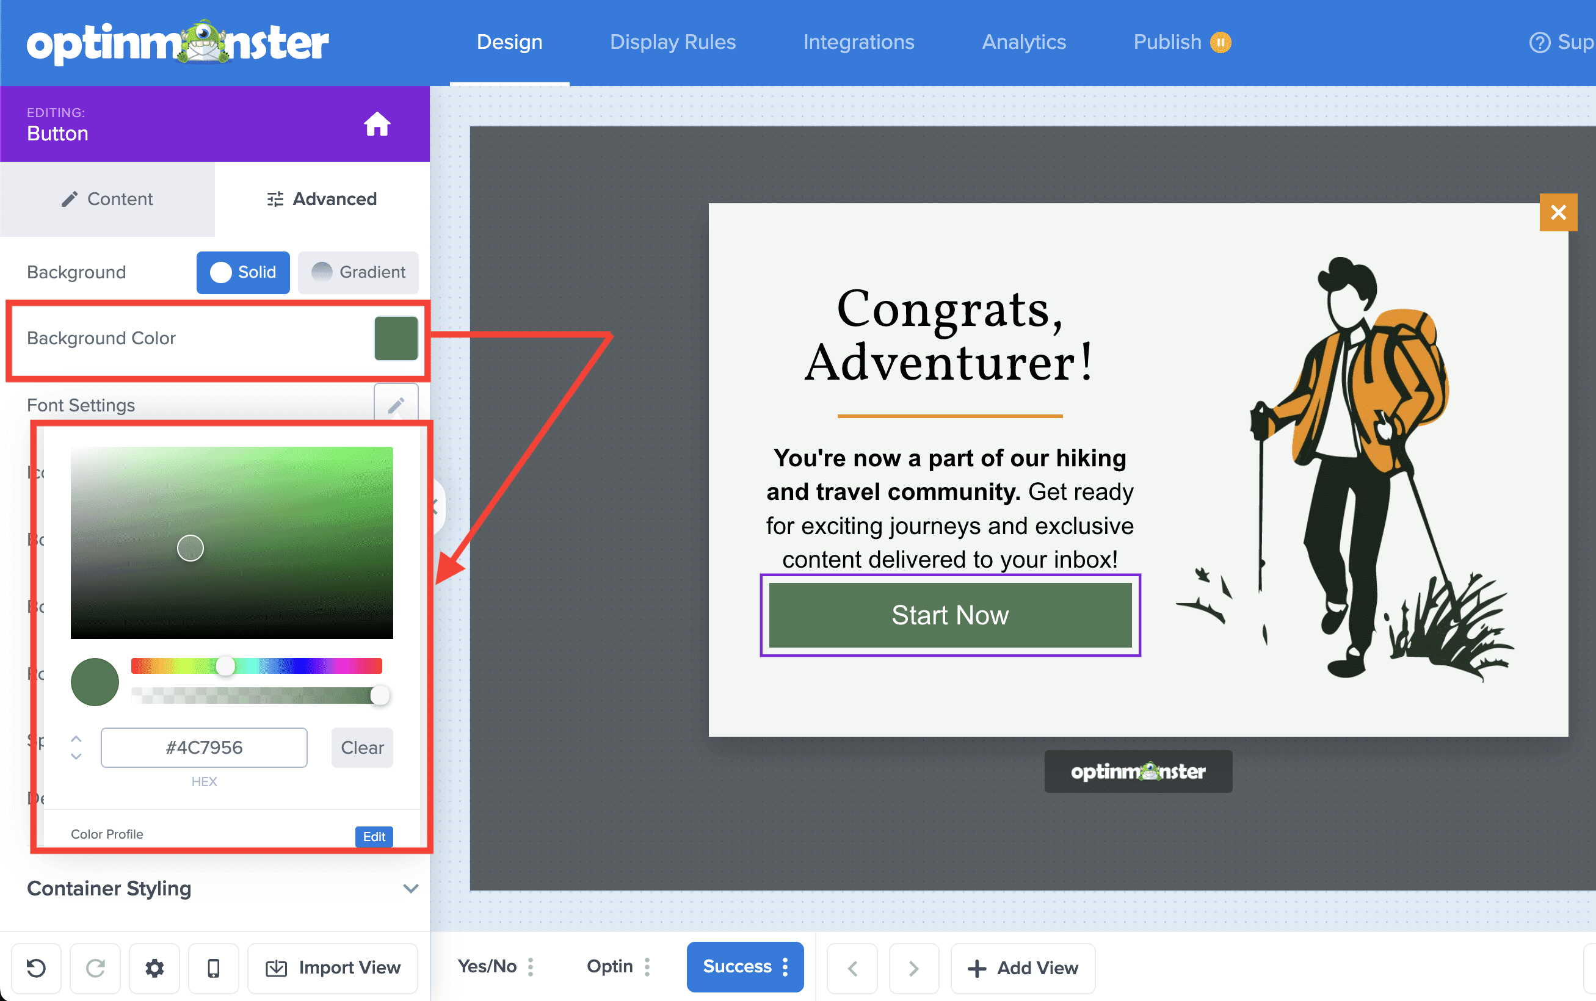This screenshot has height=1001, width=1596.
Task: Open the Success view options menu
Action: 785,966
